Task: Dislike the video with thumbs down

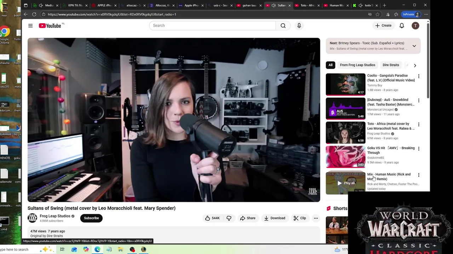Action: point(229,218)
